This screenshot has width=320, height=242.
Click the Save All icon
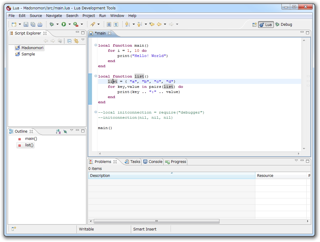pos(33,24)
